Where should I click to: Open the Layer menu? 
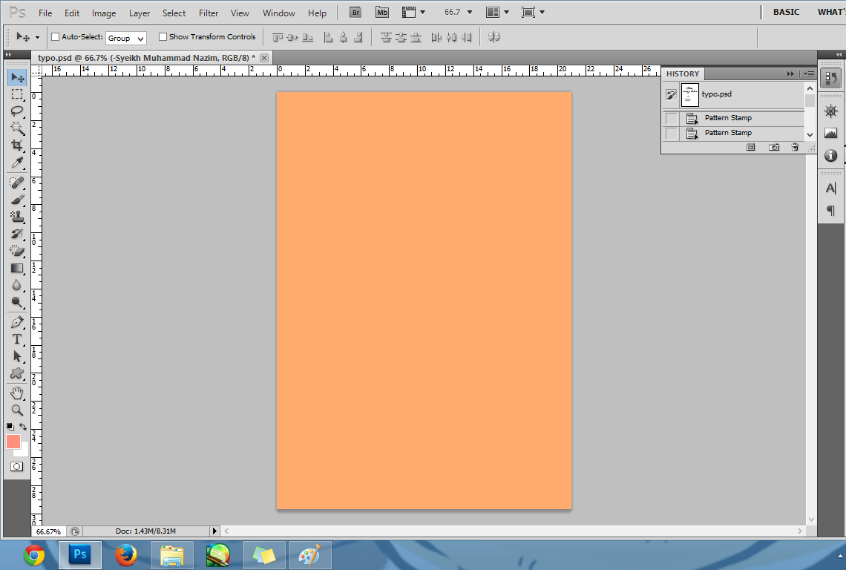coord(140,13)
